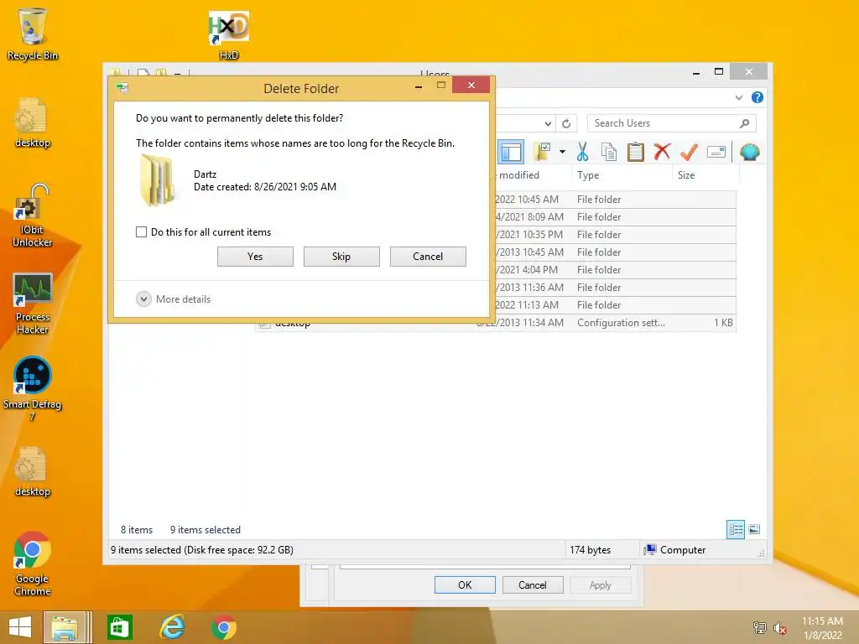Image resolution: width=859 pixels, height=644 pixels.
Task: Select the row with 2022 10:45 AM
Action: coord(615,200)
